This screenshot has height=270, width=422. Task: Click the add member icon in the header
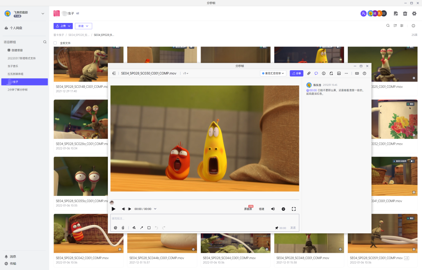coord(363,13)
